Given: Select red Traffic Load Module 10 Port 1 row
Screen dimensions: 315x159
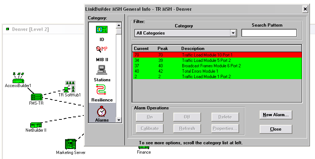Looking at the screenshot, I should [x=217, y=55].
